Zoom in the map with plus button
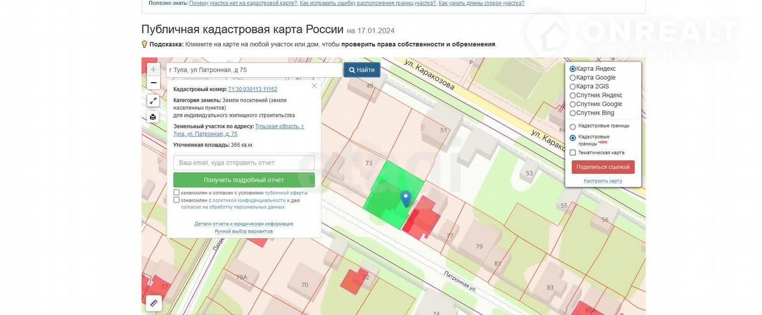The image size is (762, 315). coord(153,70)
